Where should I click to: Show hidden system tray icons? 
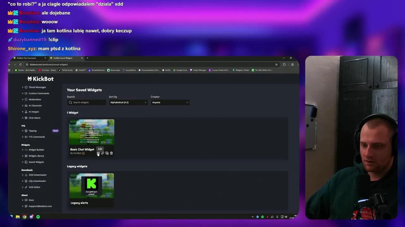coord(252,217)
